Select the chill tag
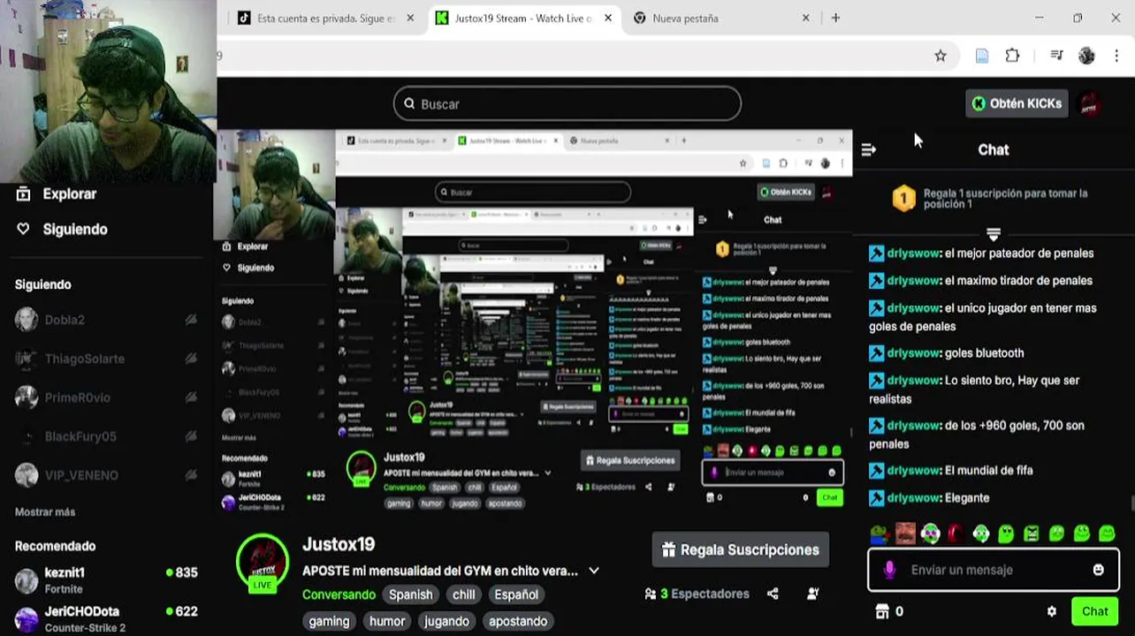The height and width of the screenshot is (636, 1135). pyautogui.click(x=464, y=594)
